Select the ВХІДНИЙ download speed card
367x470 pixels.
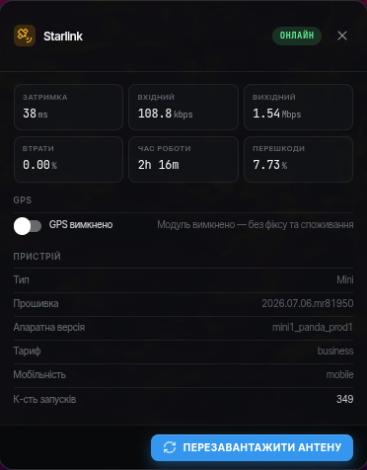point(183,107)
